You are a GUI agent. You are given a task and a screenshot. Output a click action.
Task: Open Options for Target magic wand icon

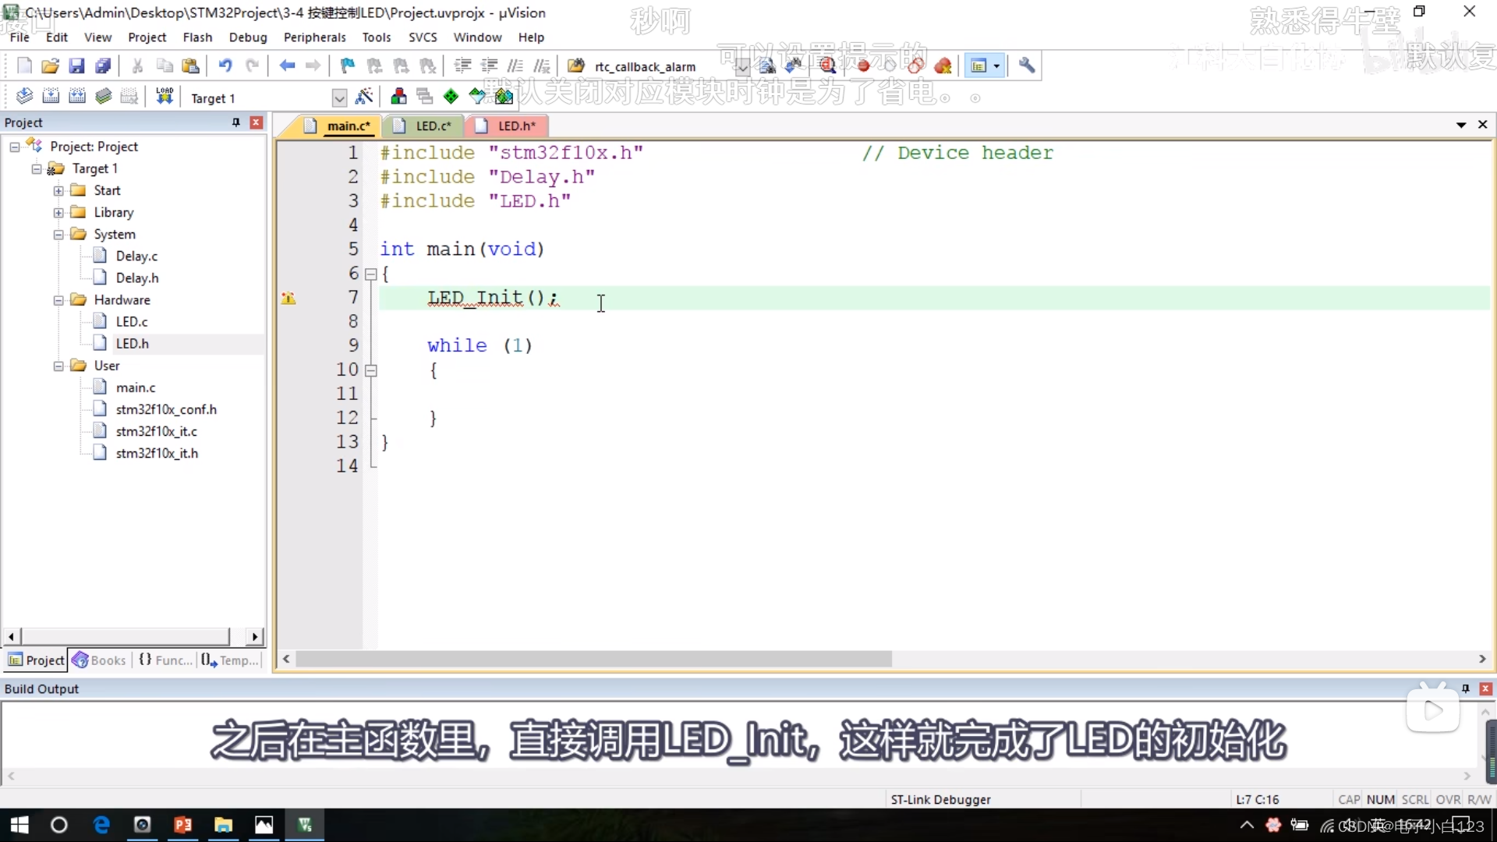pos(364,97)
